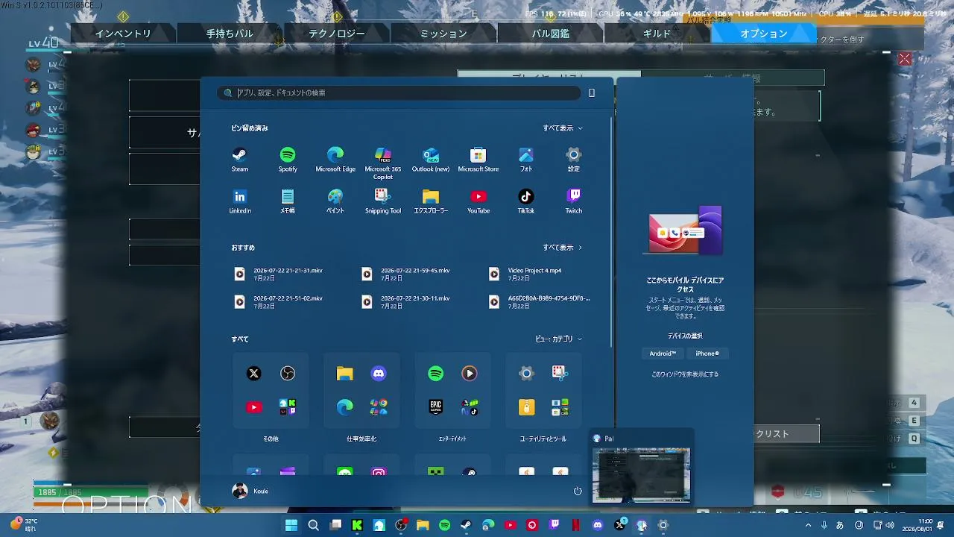
Task: Toggle the mobile device side panel button
Action: (x=592, y=92)
